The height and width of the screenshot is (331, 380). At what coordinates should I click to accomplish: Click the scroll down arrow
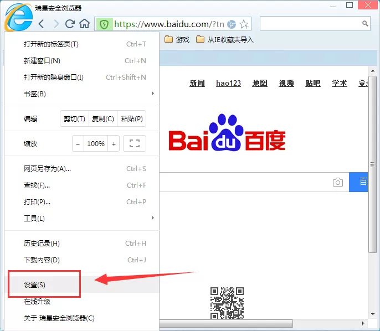click(373, 314)
